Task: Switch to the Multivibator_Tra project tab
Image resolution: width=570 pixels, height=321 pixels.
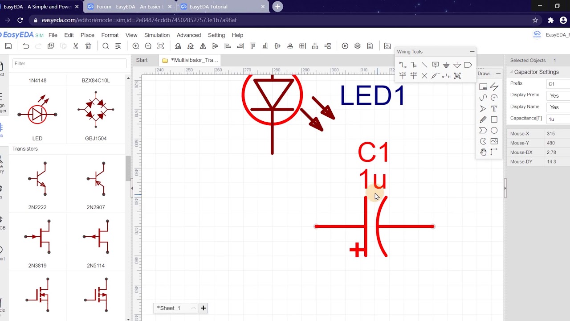Action: [190, 60]
